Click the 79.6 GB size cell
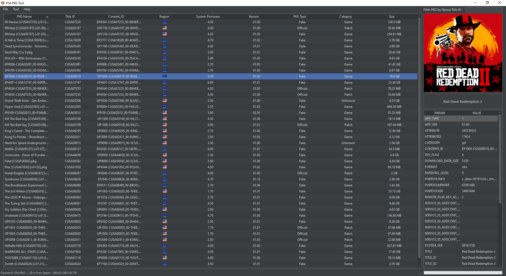The image size is (506, 276). point(394,76)
